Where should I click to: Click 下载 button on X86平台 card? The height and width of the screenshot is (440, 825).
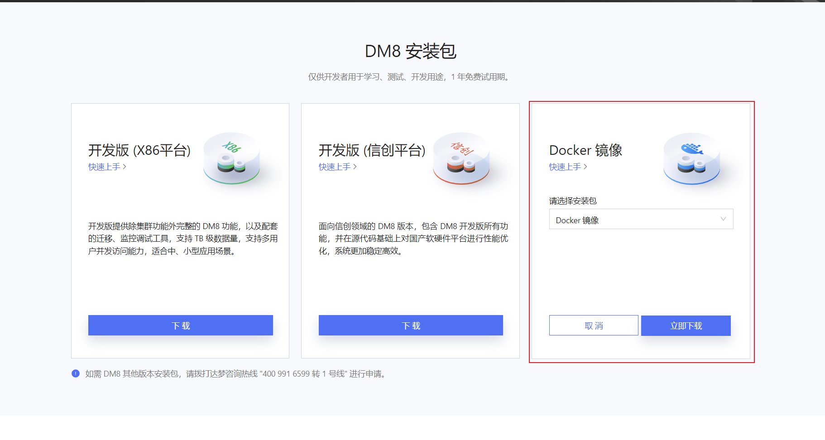181,325
